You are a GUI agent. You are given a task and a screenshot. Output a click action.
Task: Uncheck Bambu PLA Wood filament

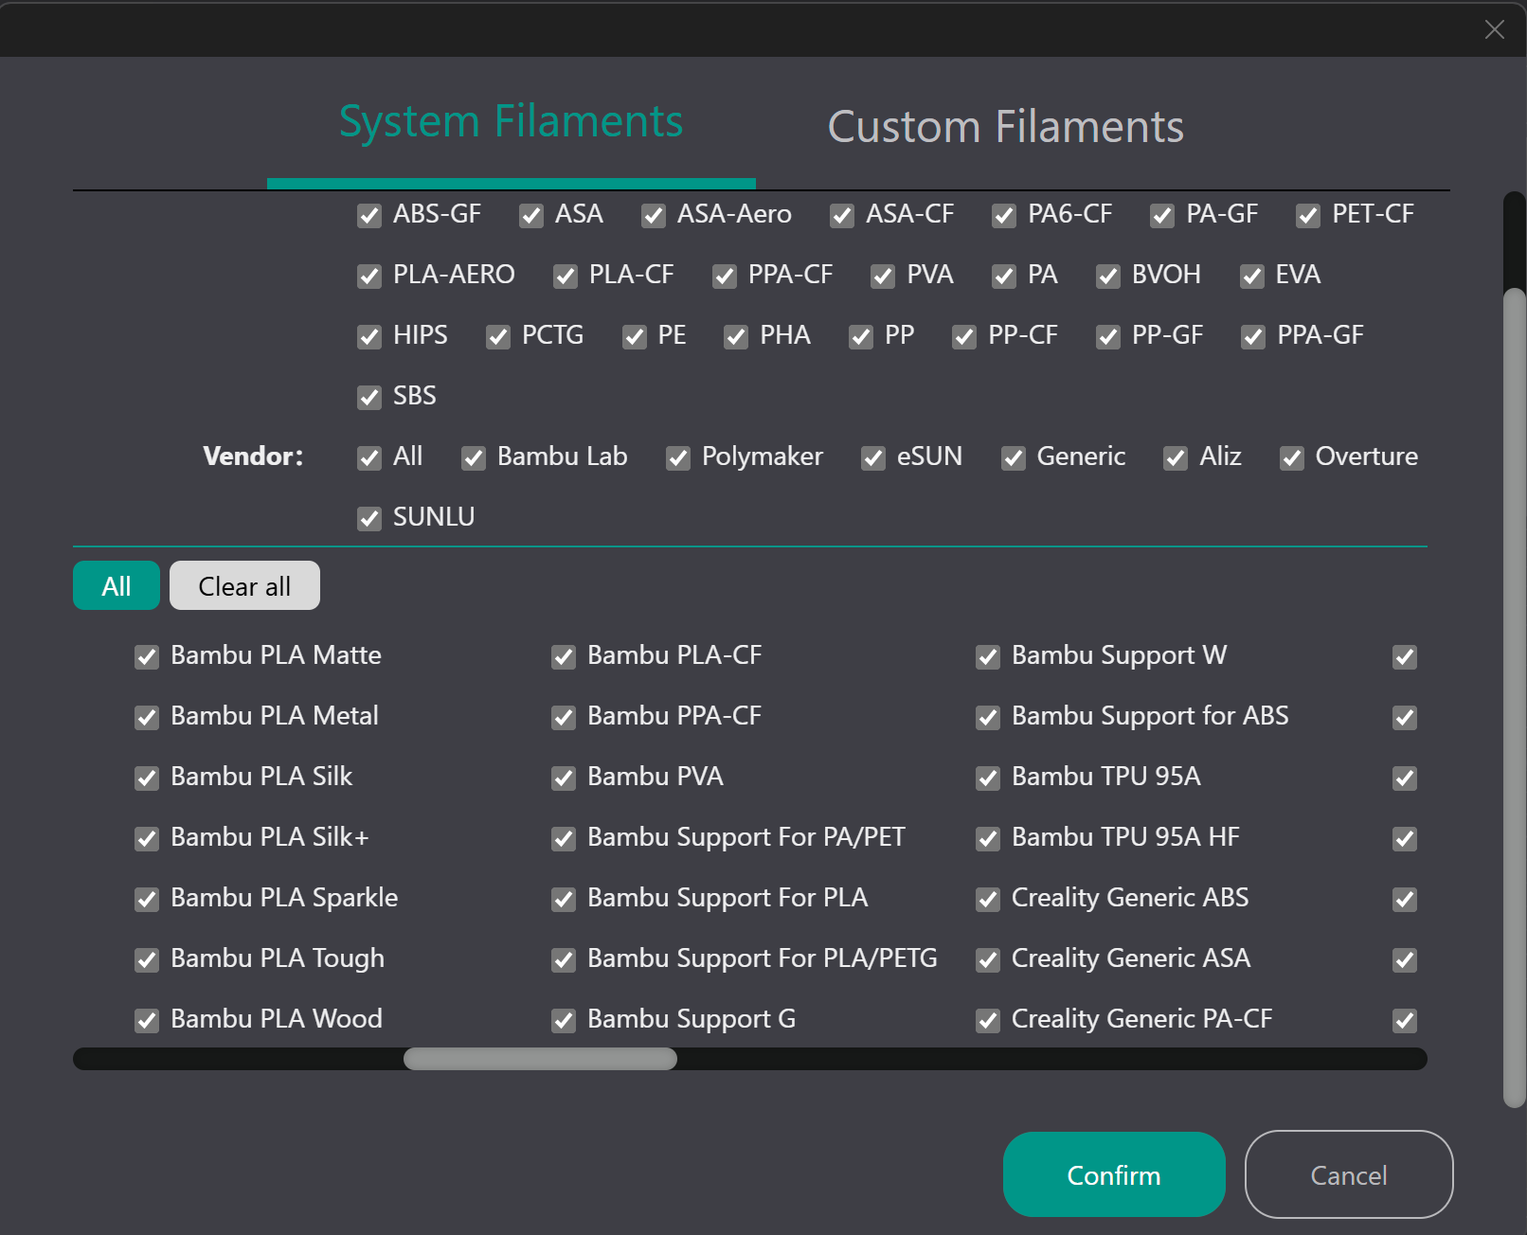click(x=147, y=1021)
